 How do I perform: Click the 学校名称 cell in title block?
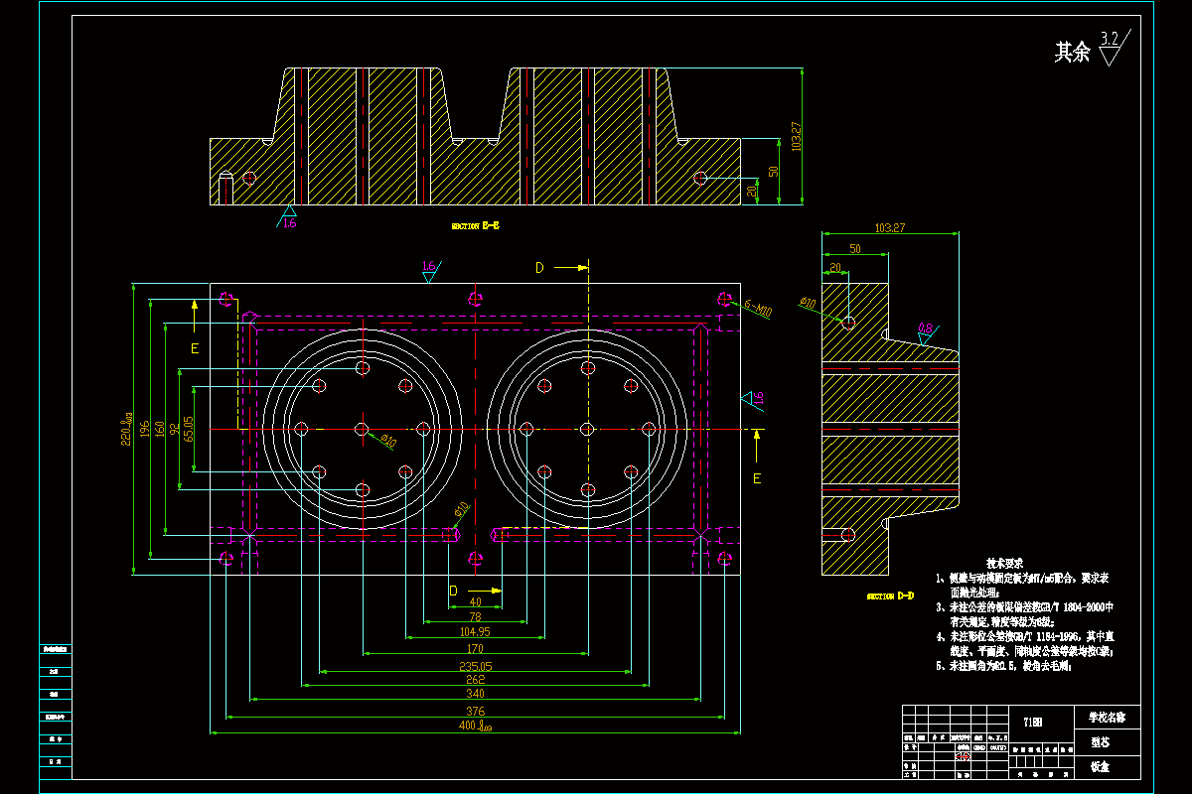1107,717
